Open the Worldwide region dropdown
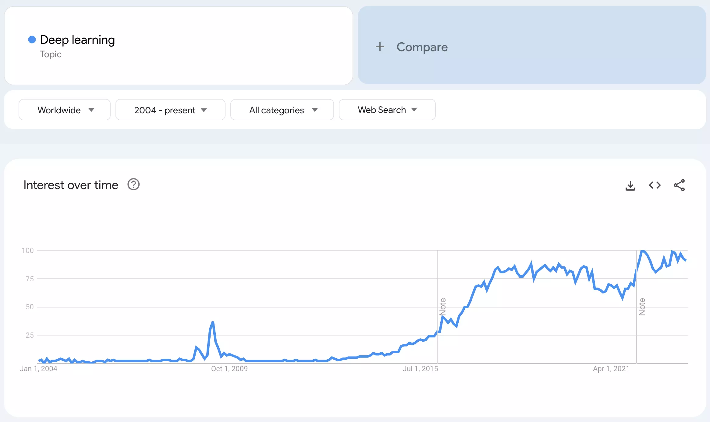Image resolution: width=710 pixels, height=422 pixels. click(65, 110)
